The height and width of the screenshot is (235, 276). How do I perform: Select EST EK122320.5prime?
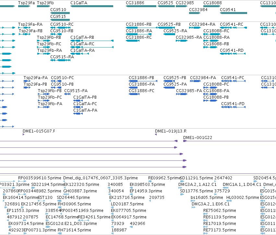[x=65, y=188]
